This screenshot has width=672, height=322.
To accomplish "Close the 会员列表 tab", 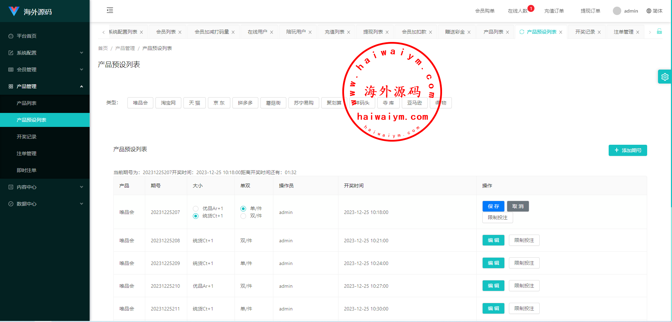I will (180, 32).
